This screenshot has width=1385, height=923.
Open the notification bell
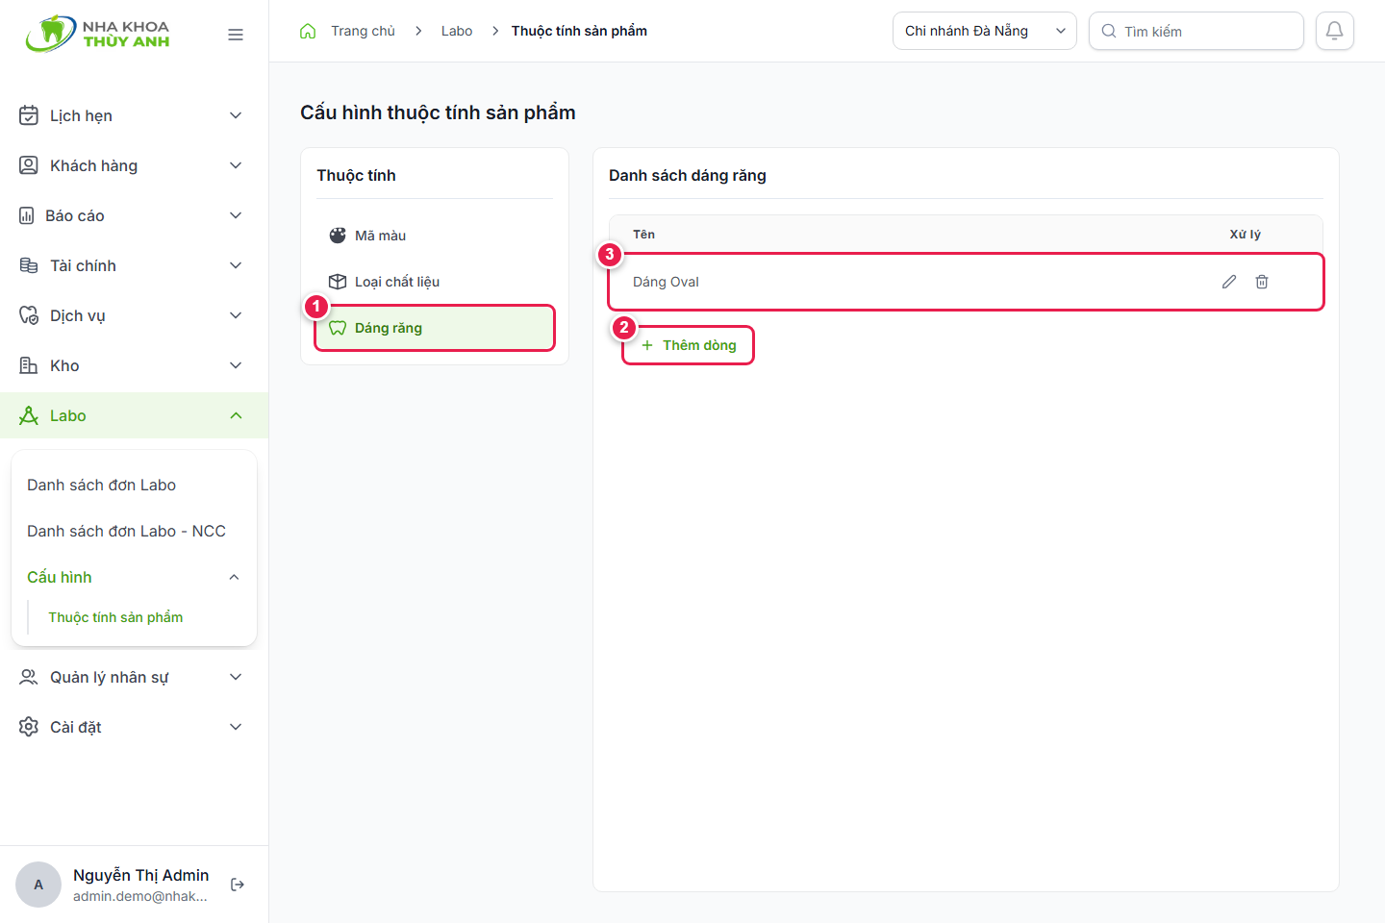coord(1335,31)
